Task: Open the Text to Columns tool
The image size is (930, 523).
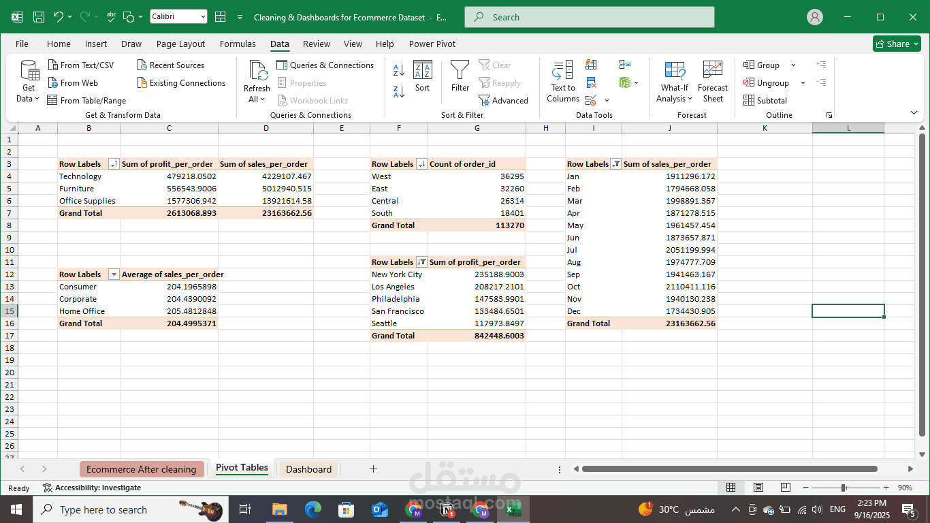Action: [563, 82]
